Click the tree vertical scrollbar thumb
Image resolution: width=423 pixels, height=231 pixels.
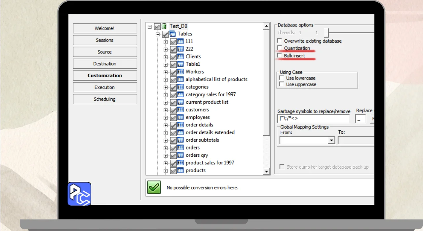(x=266, y=82)
